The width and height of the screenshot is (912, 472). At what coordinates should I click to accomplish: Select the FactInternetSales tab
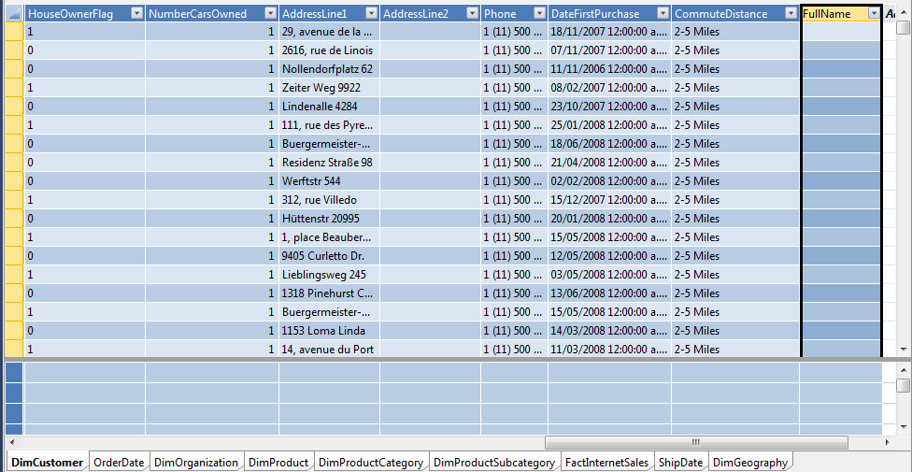click(x=606, y=462)
